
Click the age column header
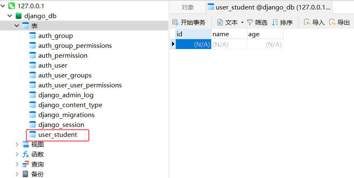(265, 34)
